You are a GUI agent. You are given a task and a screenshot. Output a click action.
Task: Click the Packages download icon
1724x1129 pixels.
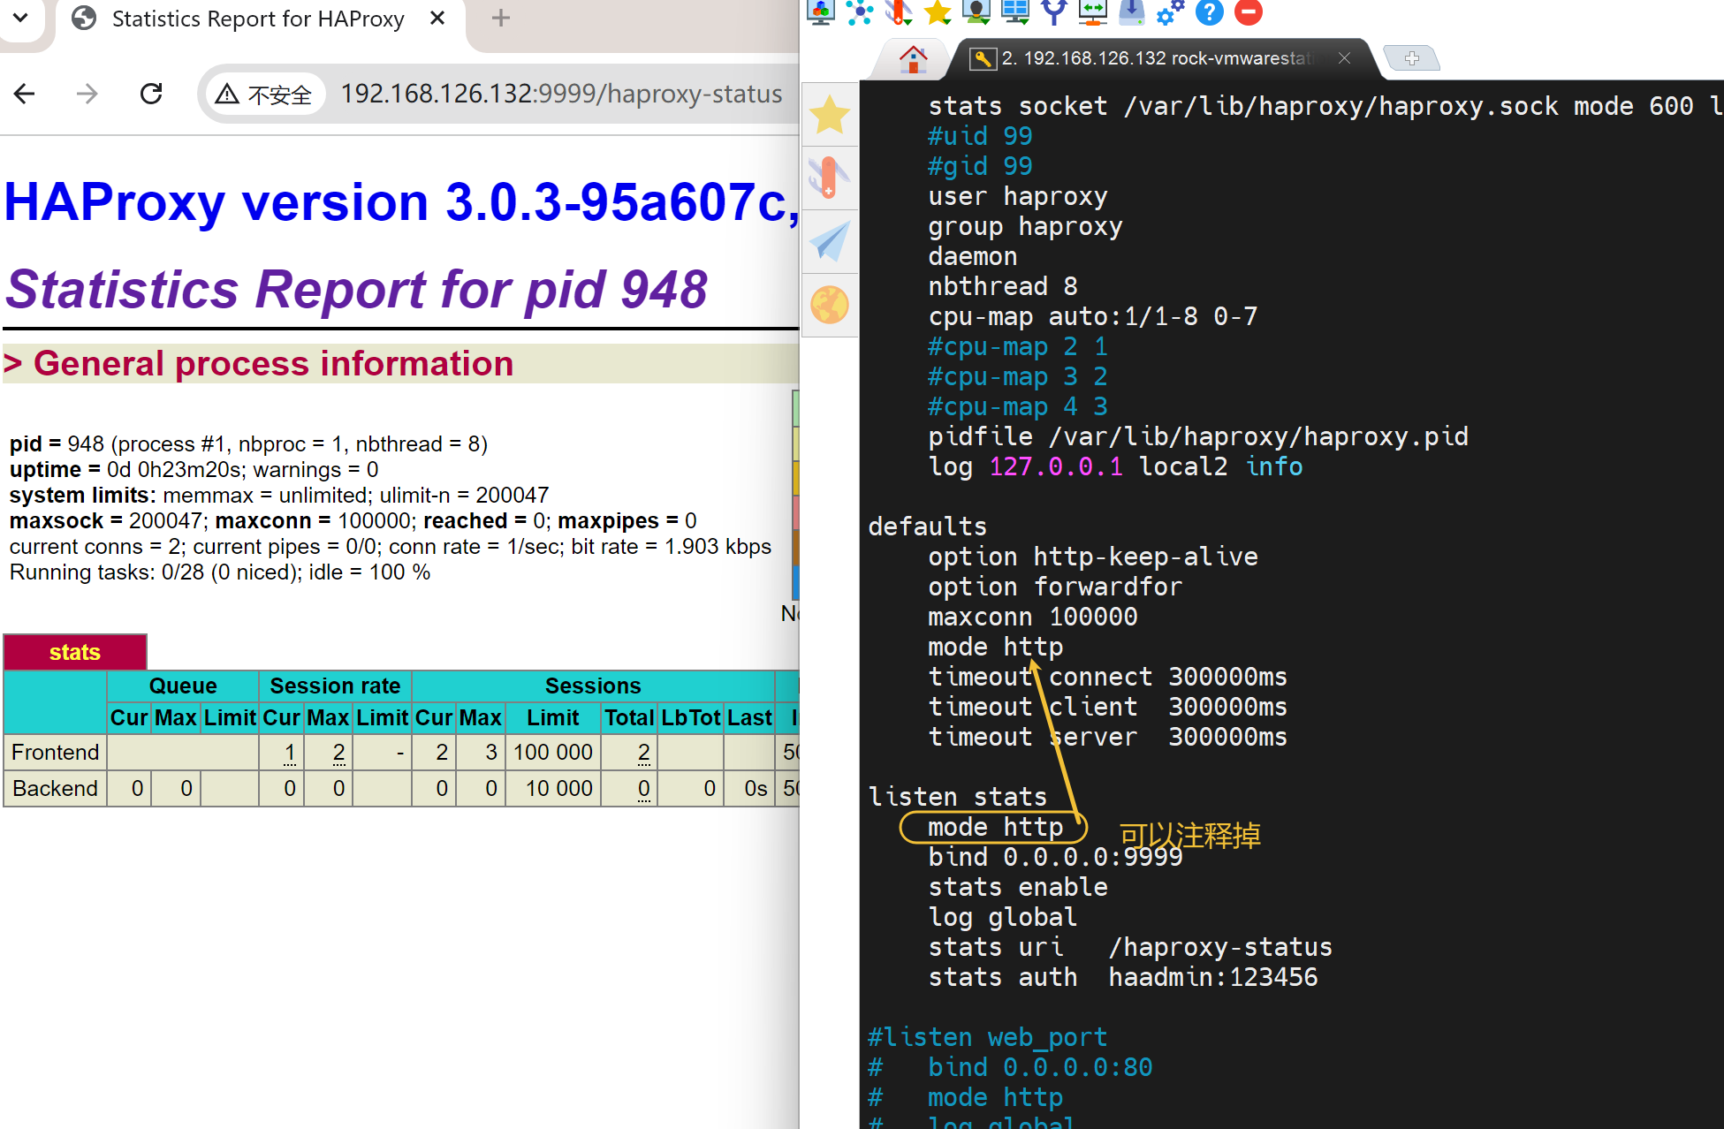(1132, 11)
